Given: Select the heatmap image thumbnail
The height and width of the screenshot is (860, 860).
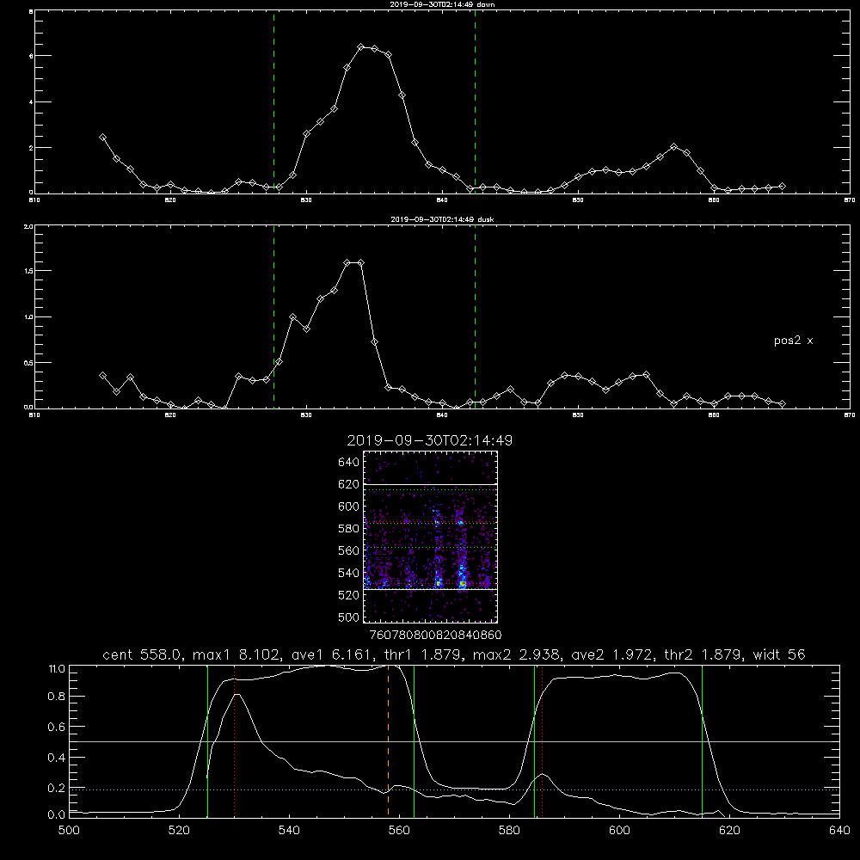Looking at the screenshot, I should click(431, 537).
